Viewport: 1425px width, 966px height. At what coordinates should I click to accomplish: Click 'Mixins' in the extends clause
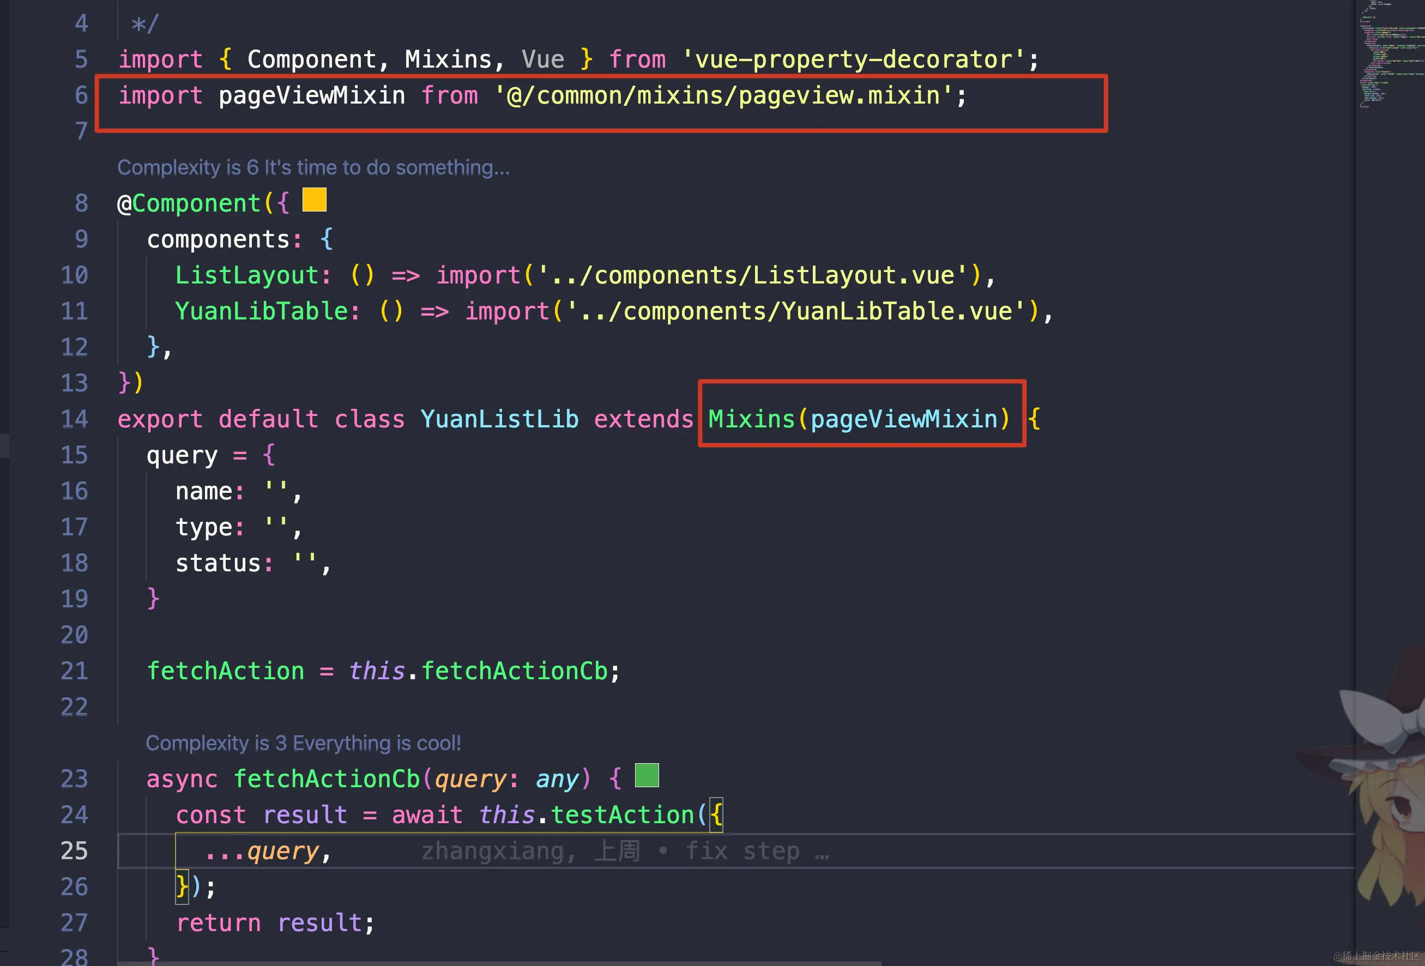751,420
